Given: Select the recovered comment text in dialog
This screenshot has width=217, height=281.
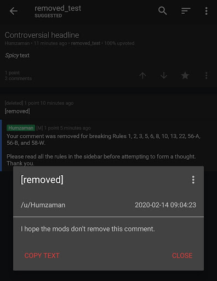Looking at the screenshot, I should [88, 229].
